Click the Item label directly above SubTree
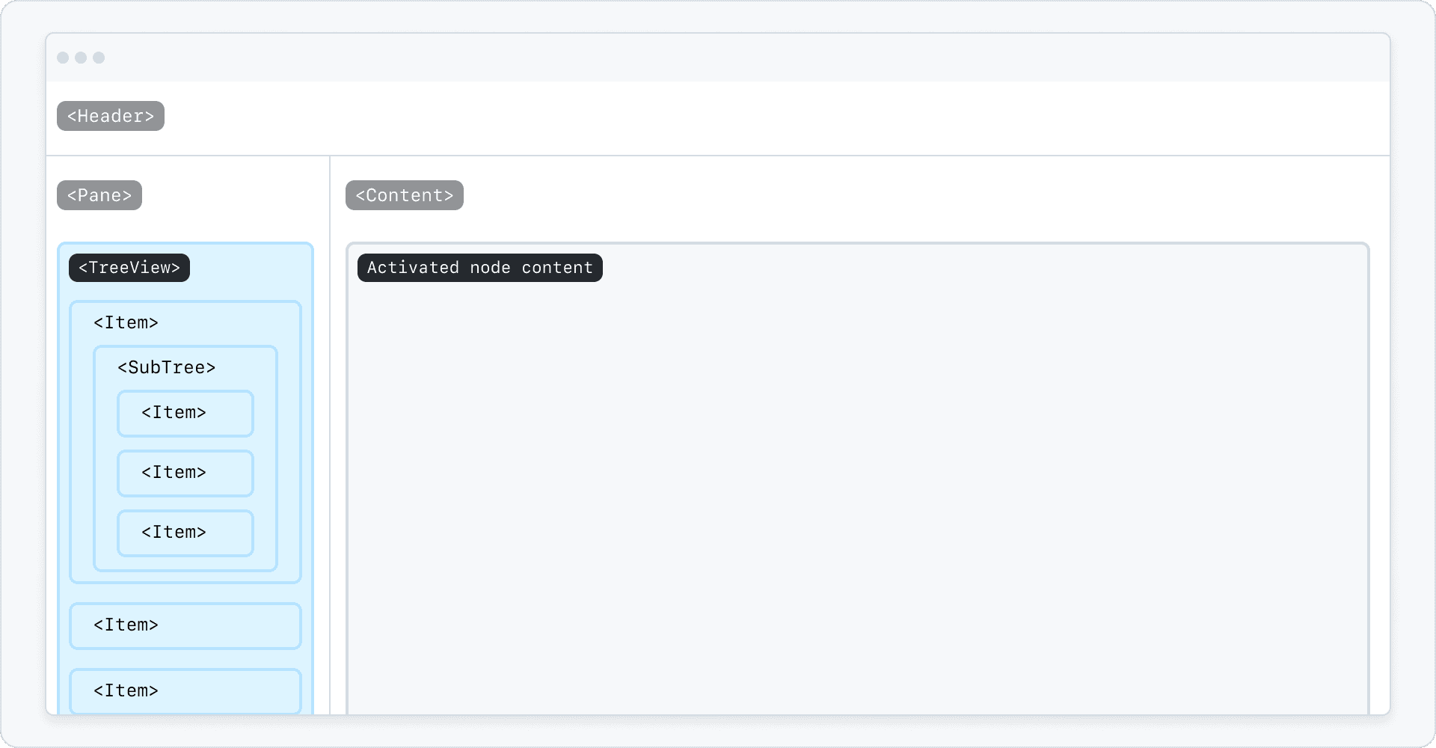This screenshot has width=1436, height=748. tap(126, 322)
